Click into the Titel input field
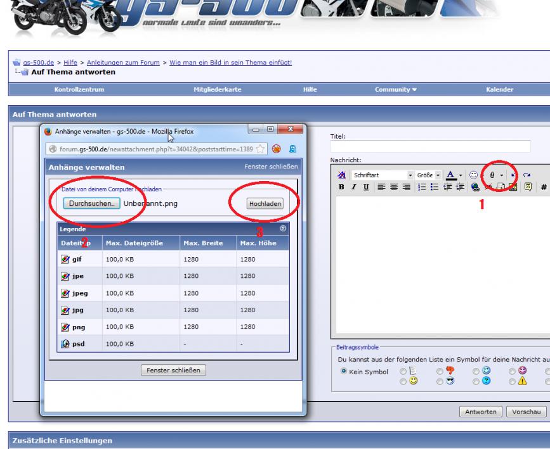Screen dimensions: 550x449 (x=430, y=146)
